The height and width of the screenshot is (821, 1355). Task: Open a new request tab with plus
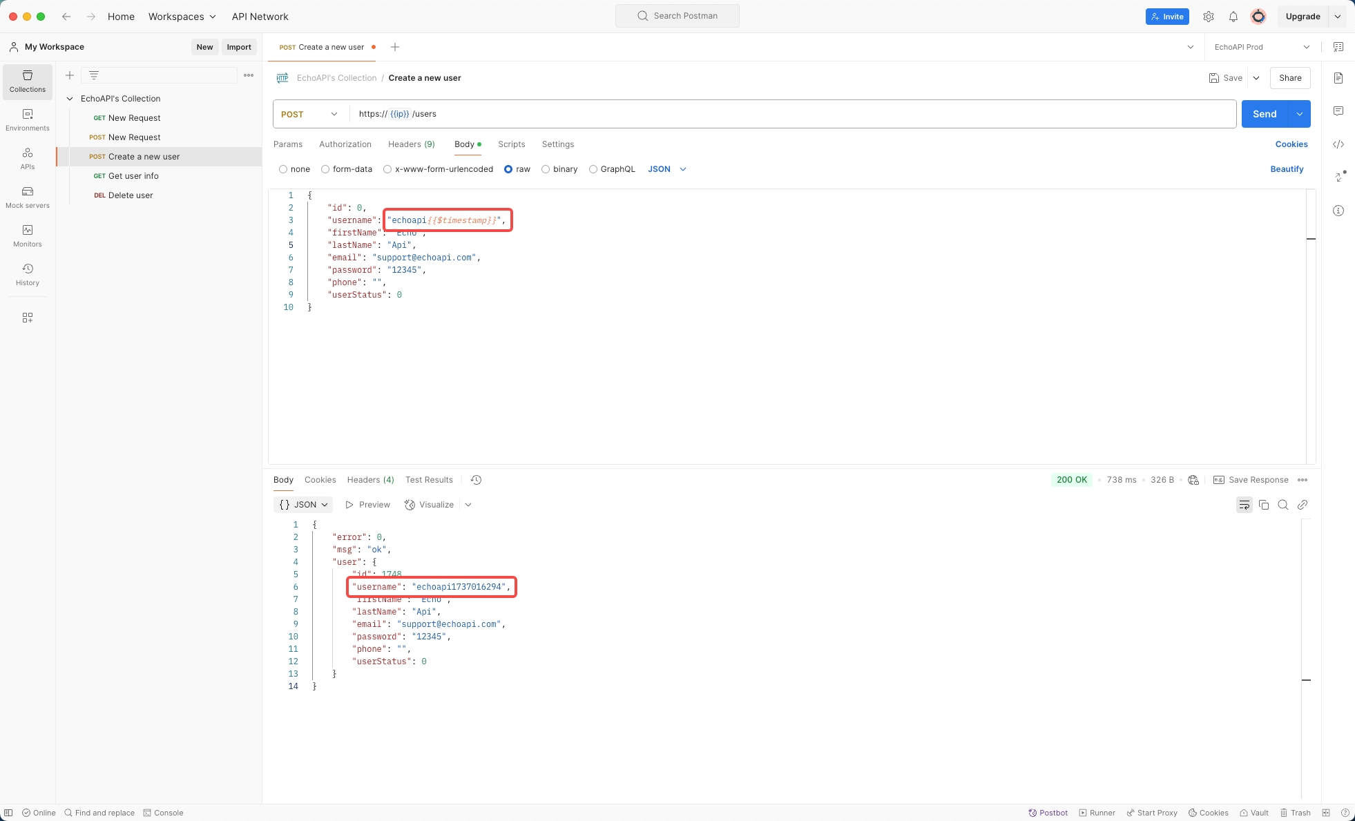[x=395, y=47]
